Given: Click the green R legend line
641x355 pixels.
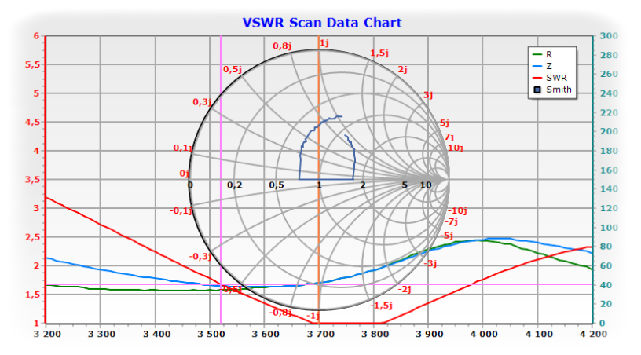Looking at the screenshot, I should click(x=537, y=54).
